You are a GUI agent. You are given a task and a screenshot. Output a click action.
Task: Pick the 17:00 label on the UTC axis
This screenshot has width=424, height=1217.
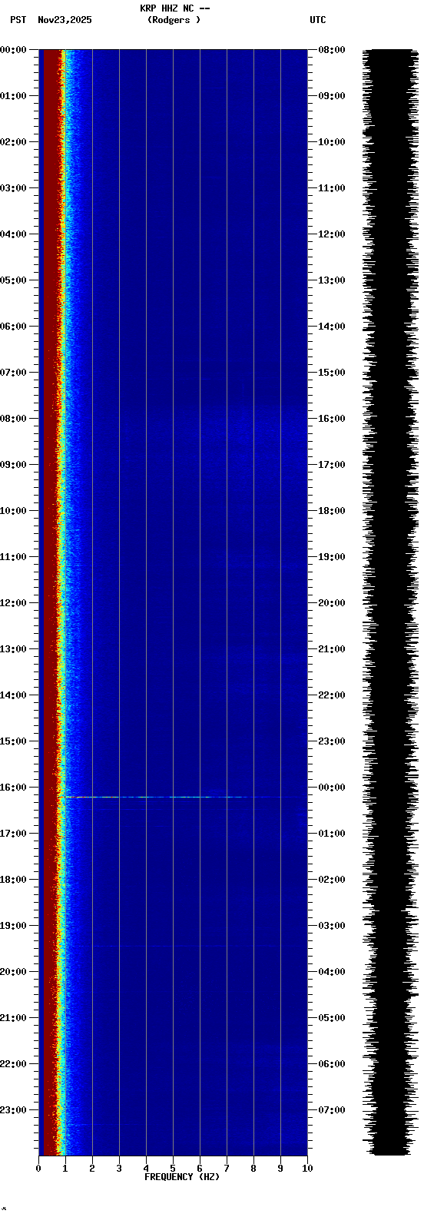point(331,465)
